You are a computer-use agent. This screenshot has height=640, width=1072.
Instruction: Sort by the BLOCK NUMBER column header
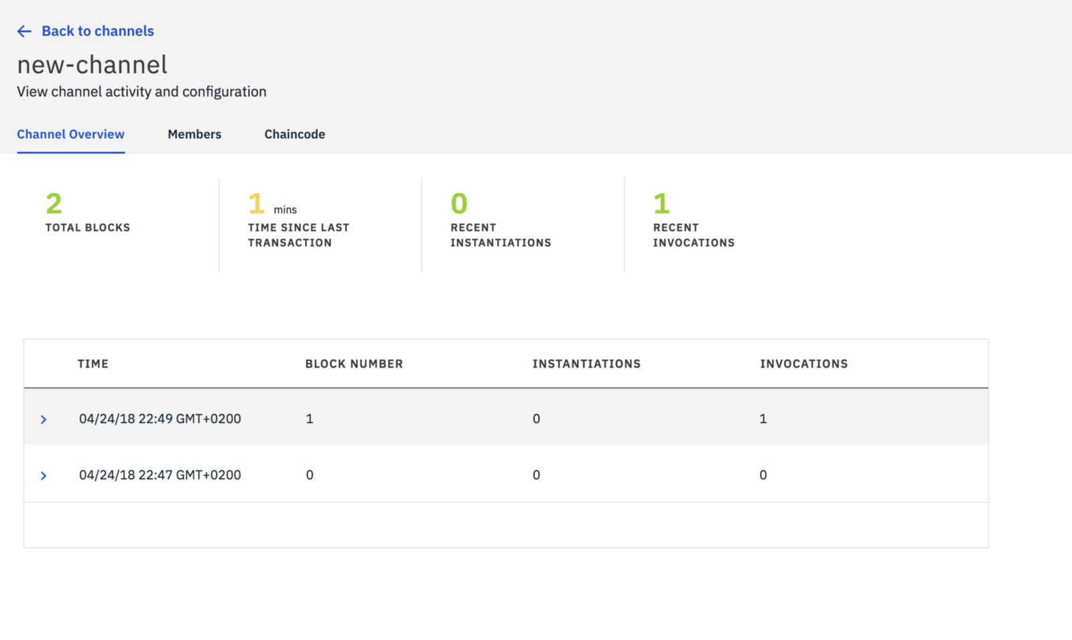(354, 364)
